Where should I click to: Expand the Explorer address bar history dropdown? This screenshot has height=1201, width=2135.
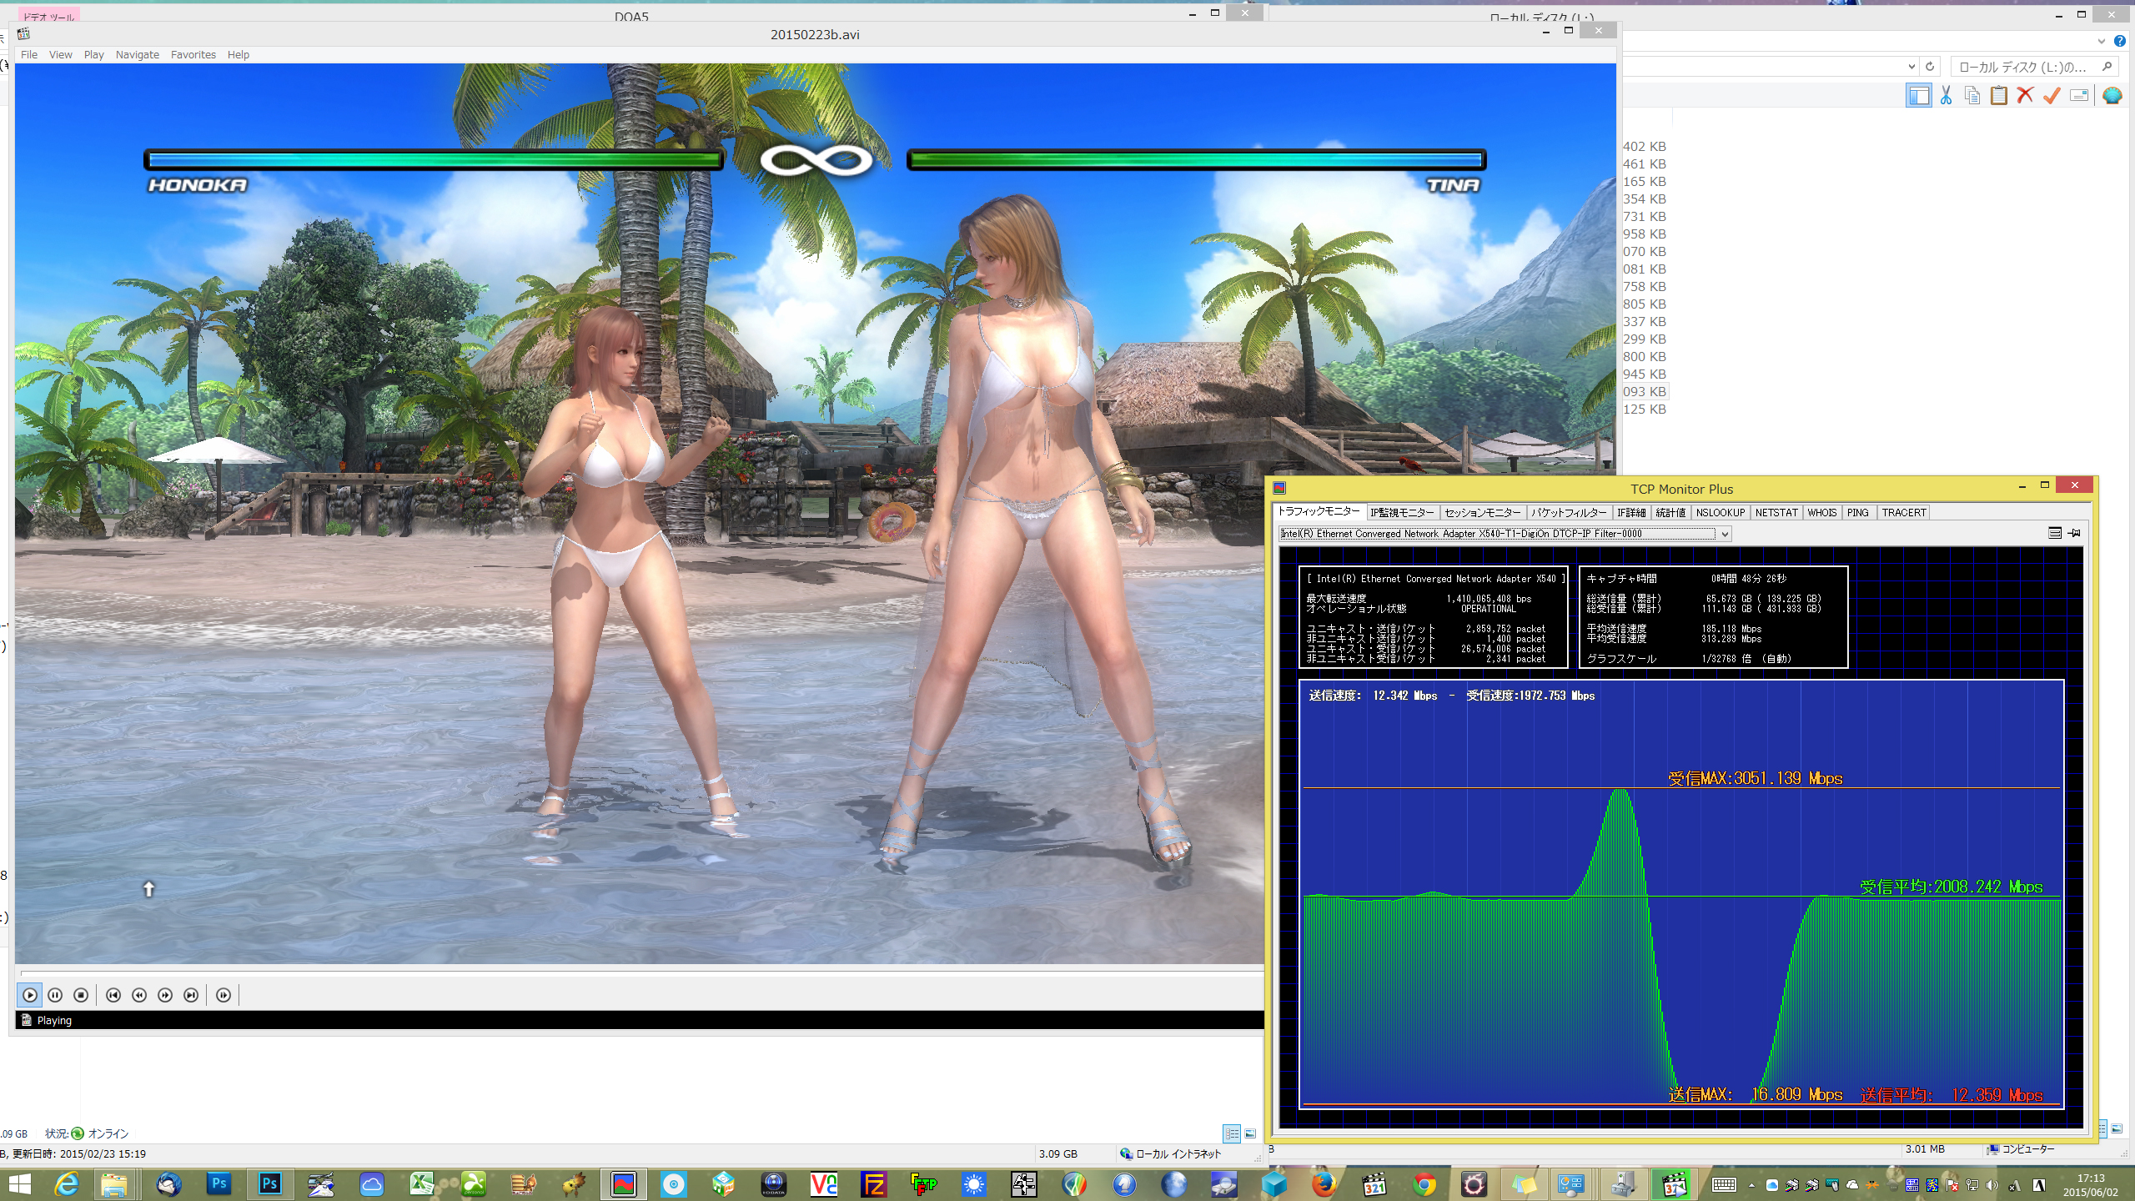click(1911, 67)
